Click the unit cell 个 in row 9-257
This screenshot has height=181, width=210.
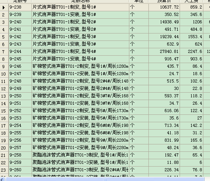(139, 148)
